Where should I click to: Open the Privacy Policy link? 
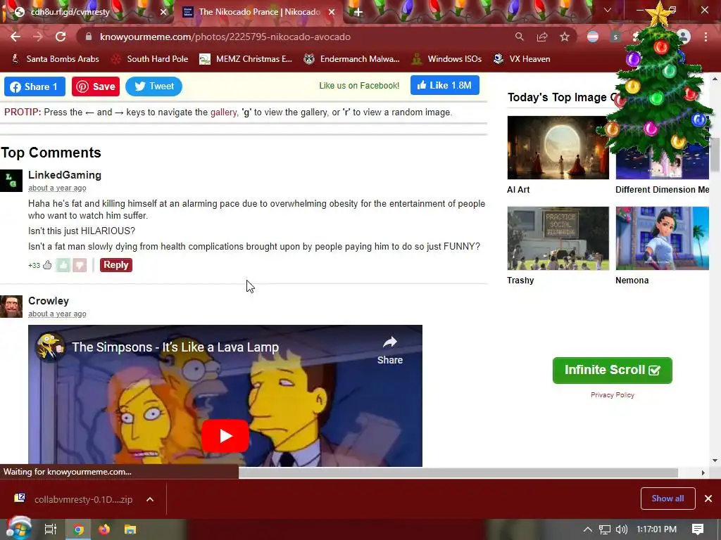tap(612, 395)
